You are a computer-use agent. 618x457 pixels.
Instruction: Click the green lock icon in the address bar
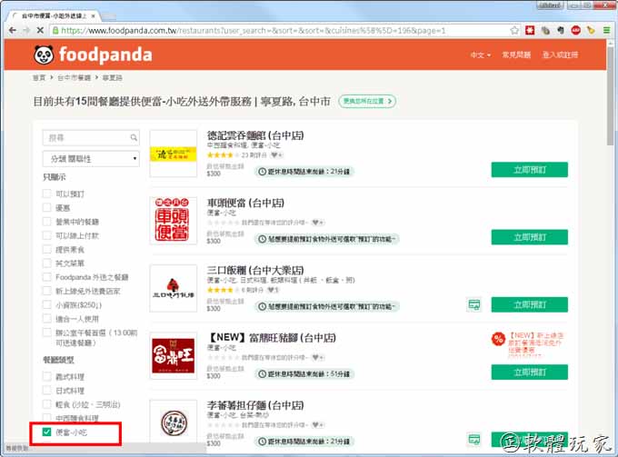[x=56, y=30]
